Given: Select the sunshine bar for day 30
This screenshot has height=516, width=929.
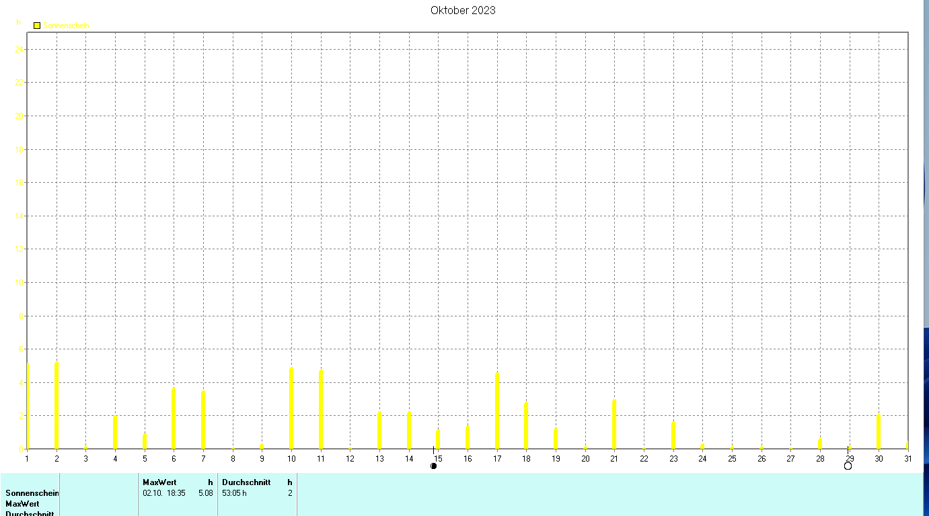Looking at the screenshot, I should click(x=879, y=432).
